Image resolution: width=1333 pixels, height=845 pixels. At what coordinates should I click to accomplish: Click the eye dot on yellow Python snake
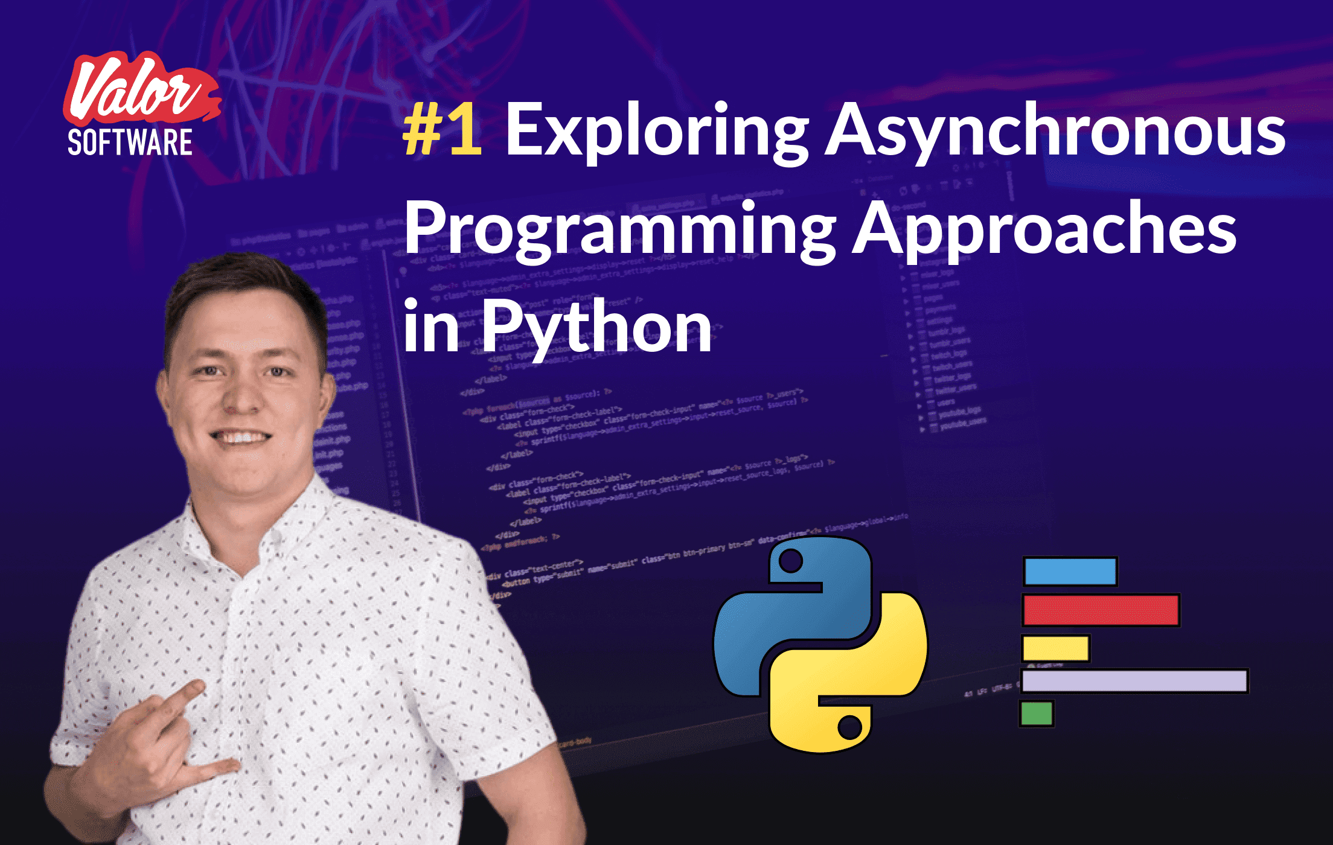pos(849,727)
